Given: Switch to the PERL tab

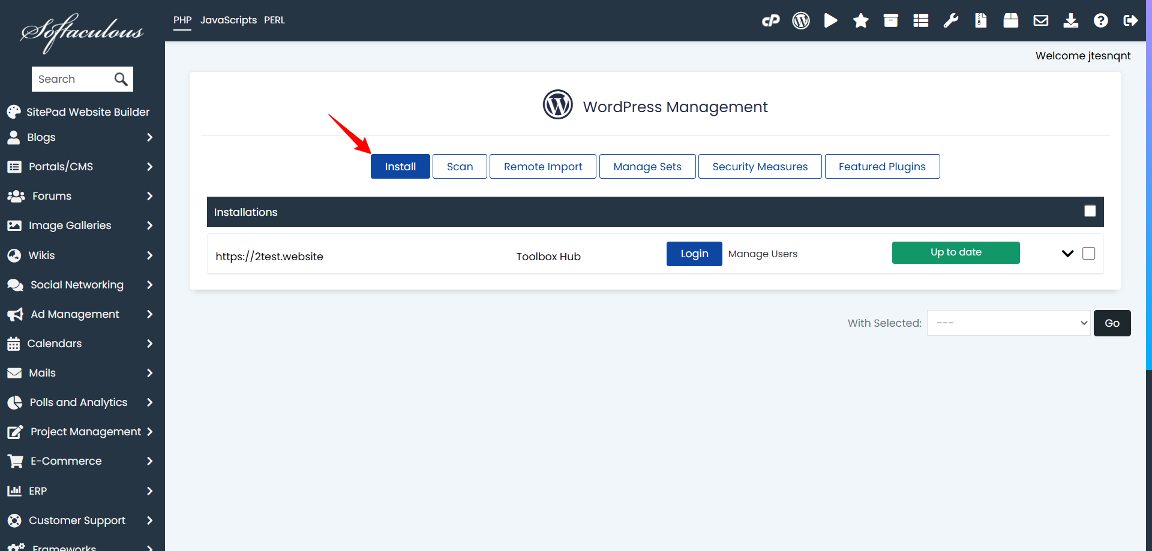Looking at the screenshot, I should 274,20.
